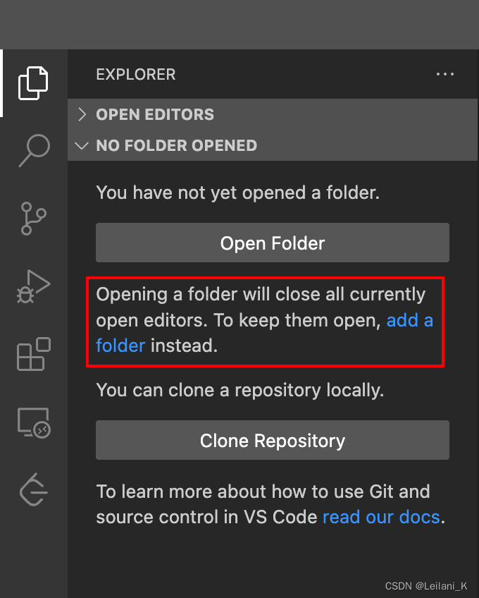The image size is (479, 598).
Task: Click "You have not yet opened a folder" text
Action: click(238, 193)
